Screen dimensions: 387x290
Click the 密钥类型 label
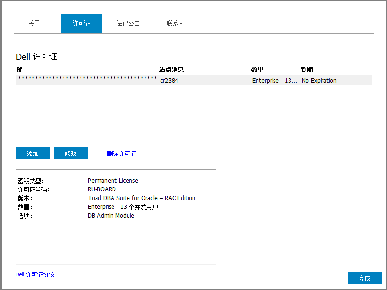tap(31, 181)
